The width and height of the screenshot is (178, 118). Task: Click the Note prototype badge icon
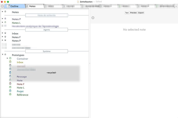[x=10, y=80]
